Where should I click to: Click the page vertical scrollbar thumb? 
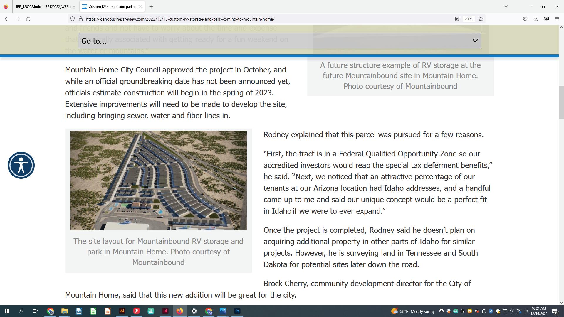tap(561, 103)
